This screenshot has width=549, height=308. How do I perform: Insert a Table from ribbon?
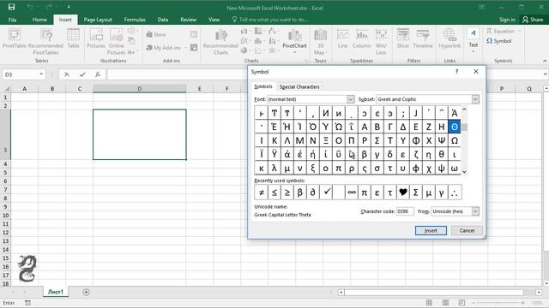click(x=73, y=38)
